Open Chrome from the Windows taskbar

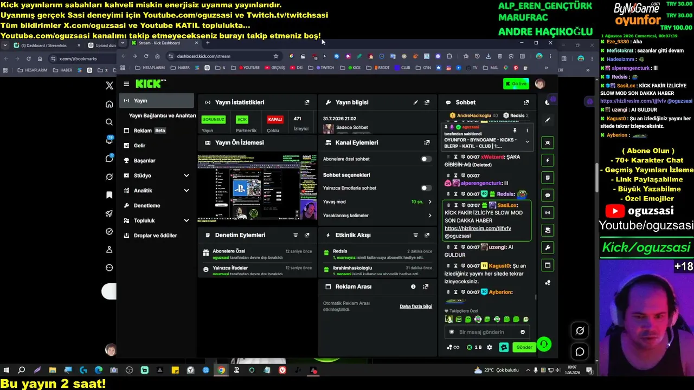click(221, 370)
